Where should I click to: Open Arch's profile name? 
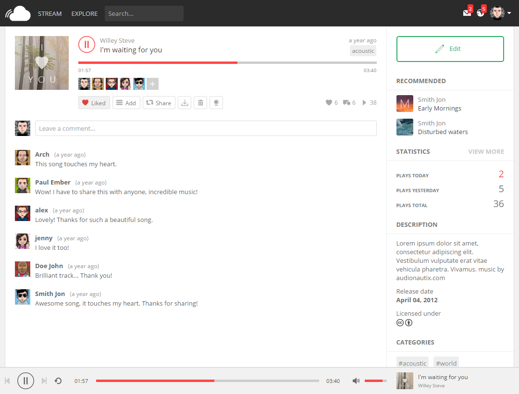[x=42, y=155]
